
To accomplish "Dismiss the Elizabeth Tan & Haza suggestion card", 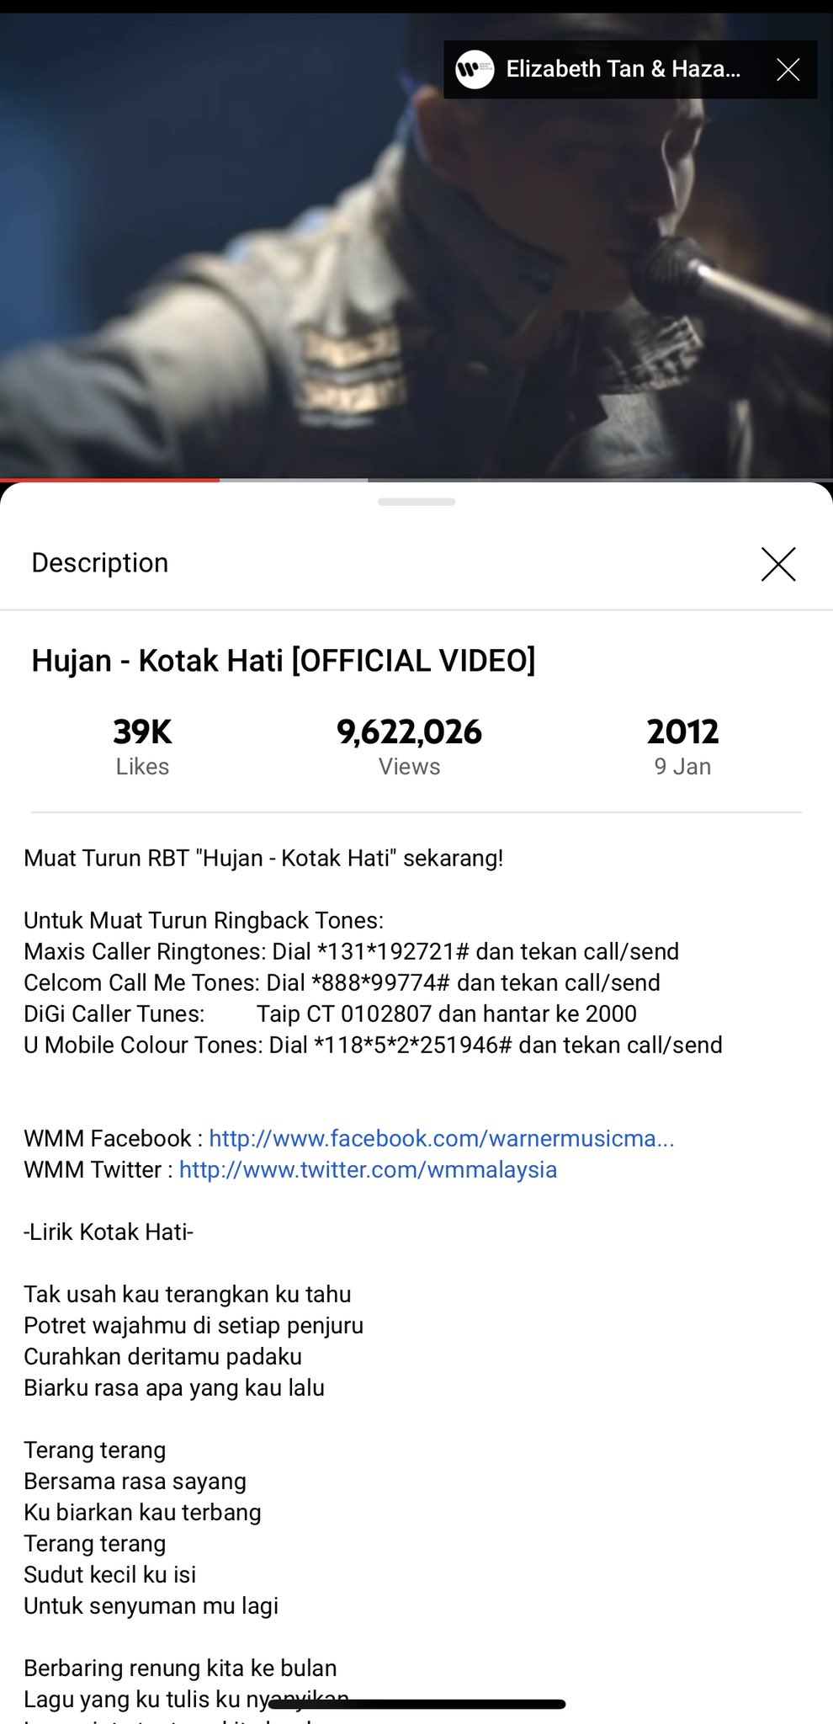I will [x=788, y=70].
